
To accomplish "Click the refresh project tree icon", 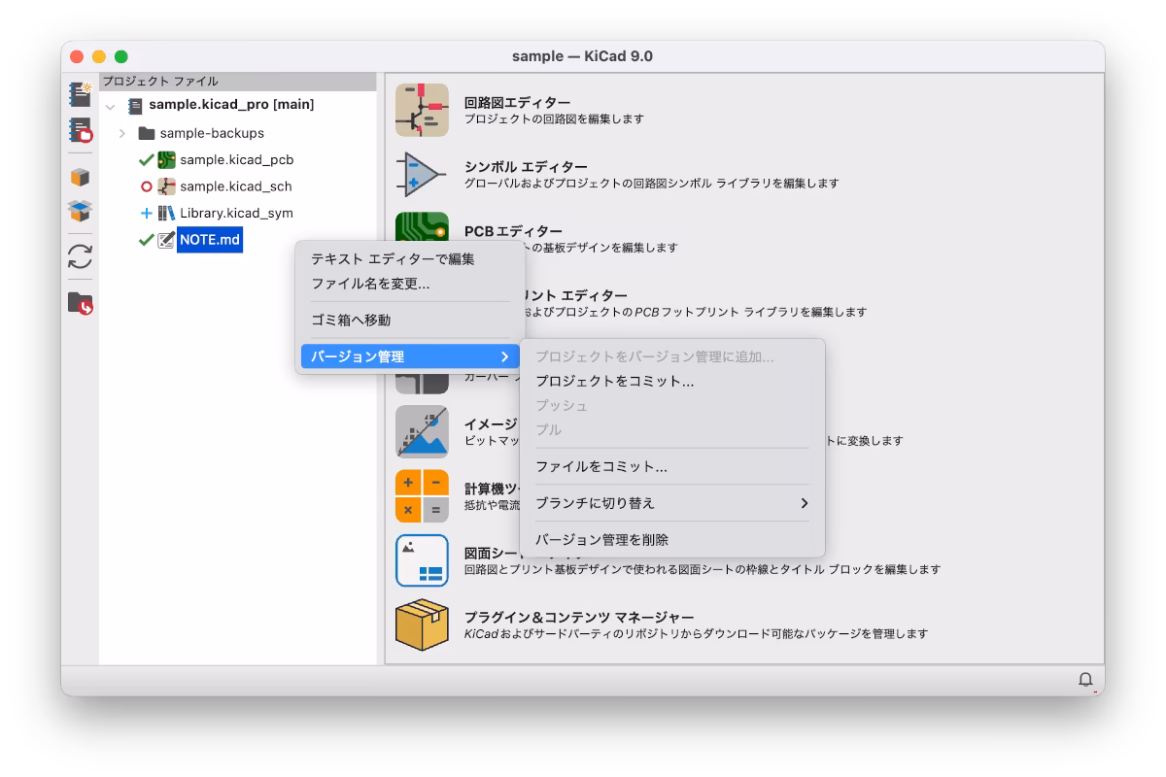I will [x=80, y=256].
